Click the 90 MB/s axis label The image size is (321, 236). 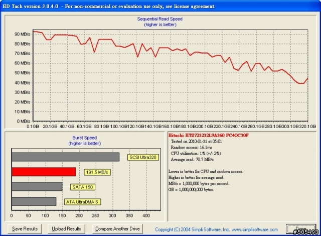click(x=22, y=34)
